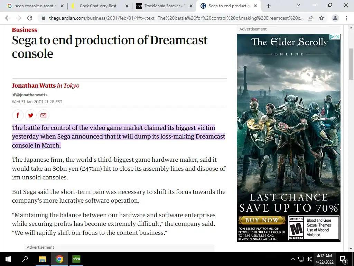Open Windows taskbar search
The width and height of the screenshot is (354, 266).
pos(25,259)
